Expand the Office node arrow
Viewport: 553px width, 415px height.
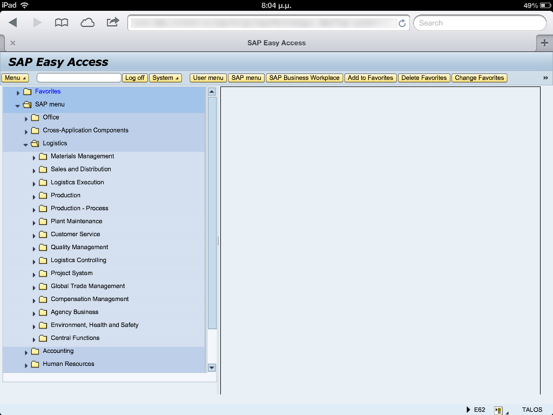(x=26, y=119)
